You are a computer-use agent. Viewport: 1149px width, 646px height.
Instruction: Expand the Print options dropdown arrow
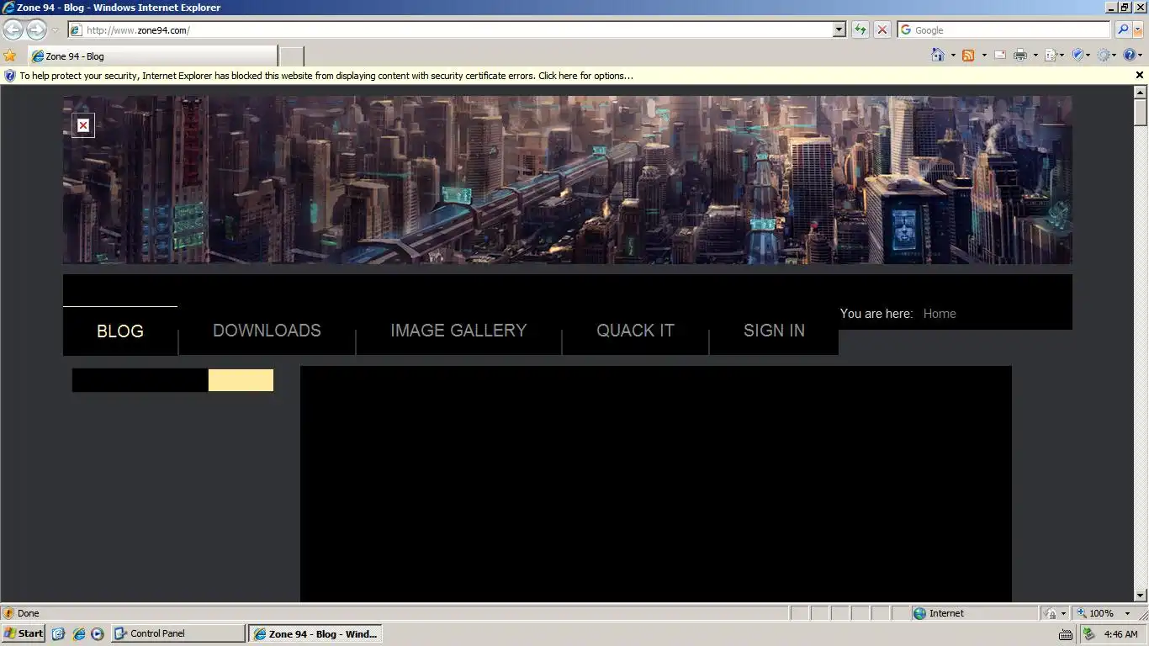pyautogui.click(x=1035, y=56)
